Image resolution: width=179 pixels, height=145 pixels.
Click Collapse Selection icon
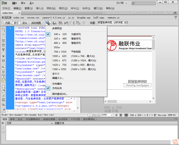[3, 45]
